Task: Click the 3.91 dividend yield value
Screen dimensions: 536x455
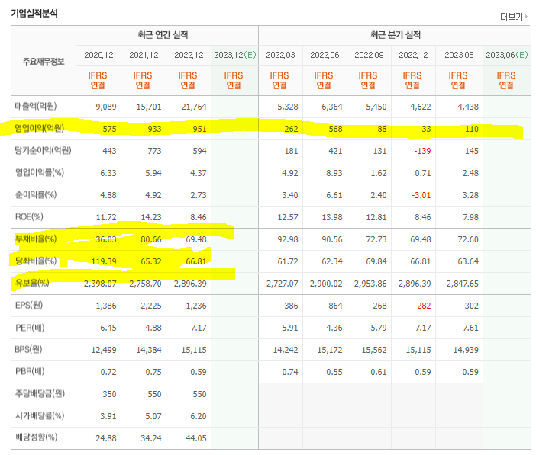Action: 108,416
